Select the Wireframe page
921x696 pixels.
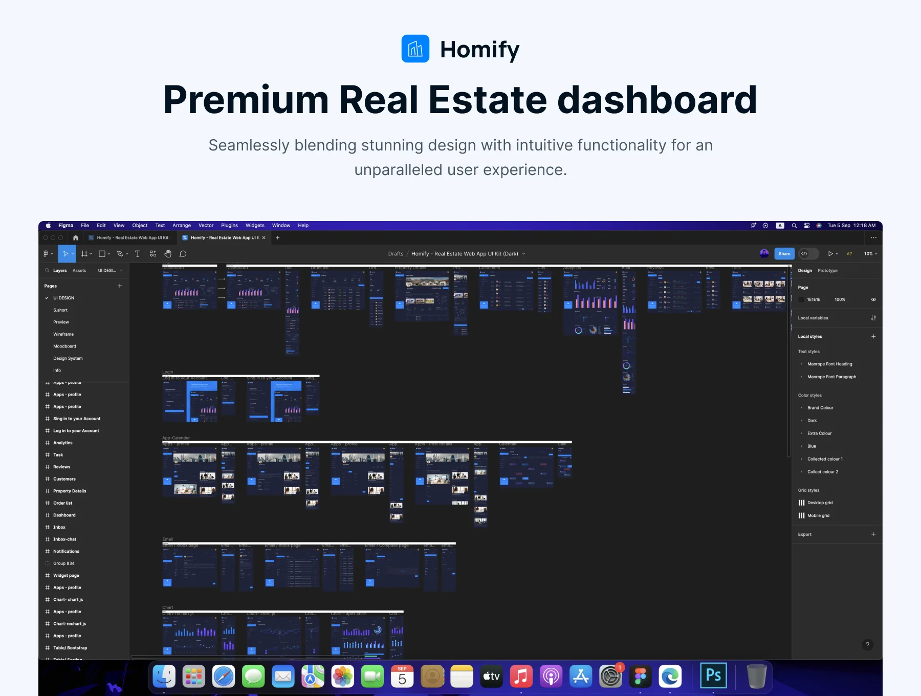[63, 334]
